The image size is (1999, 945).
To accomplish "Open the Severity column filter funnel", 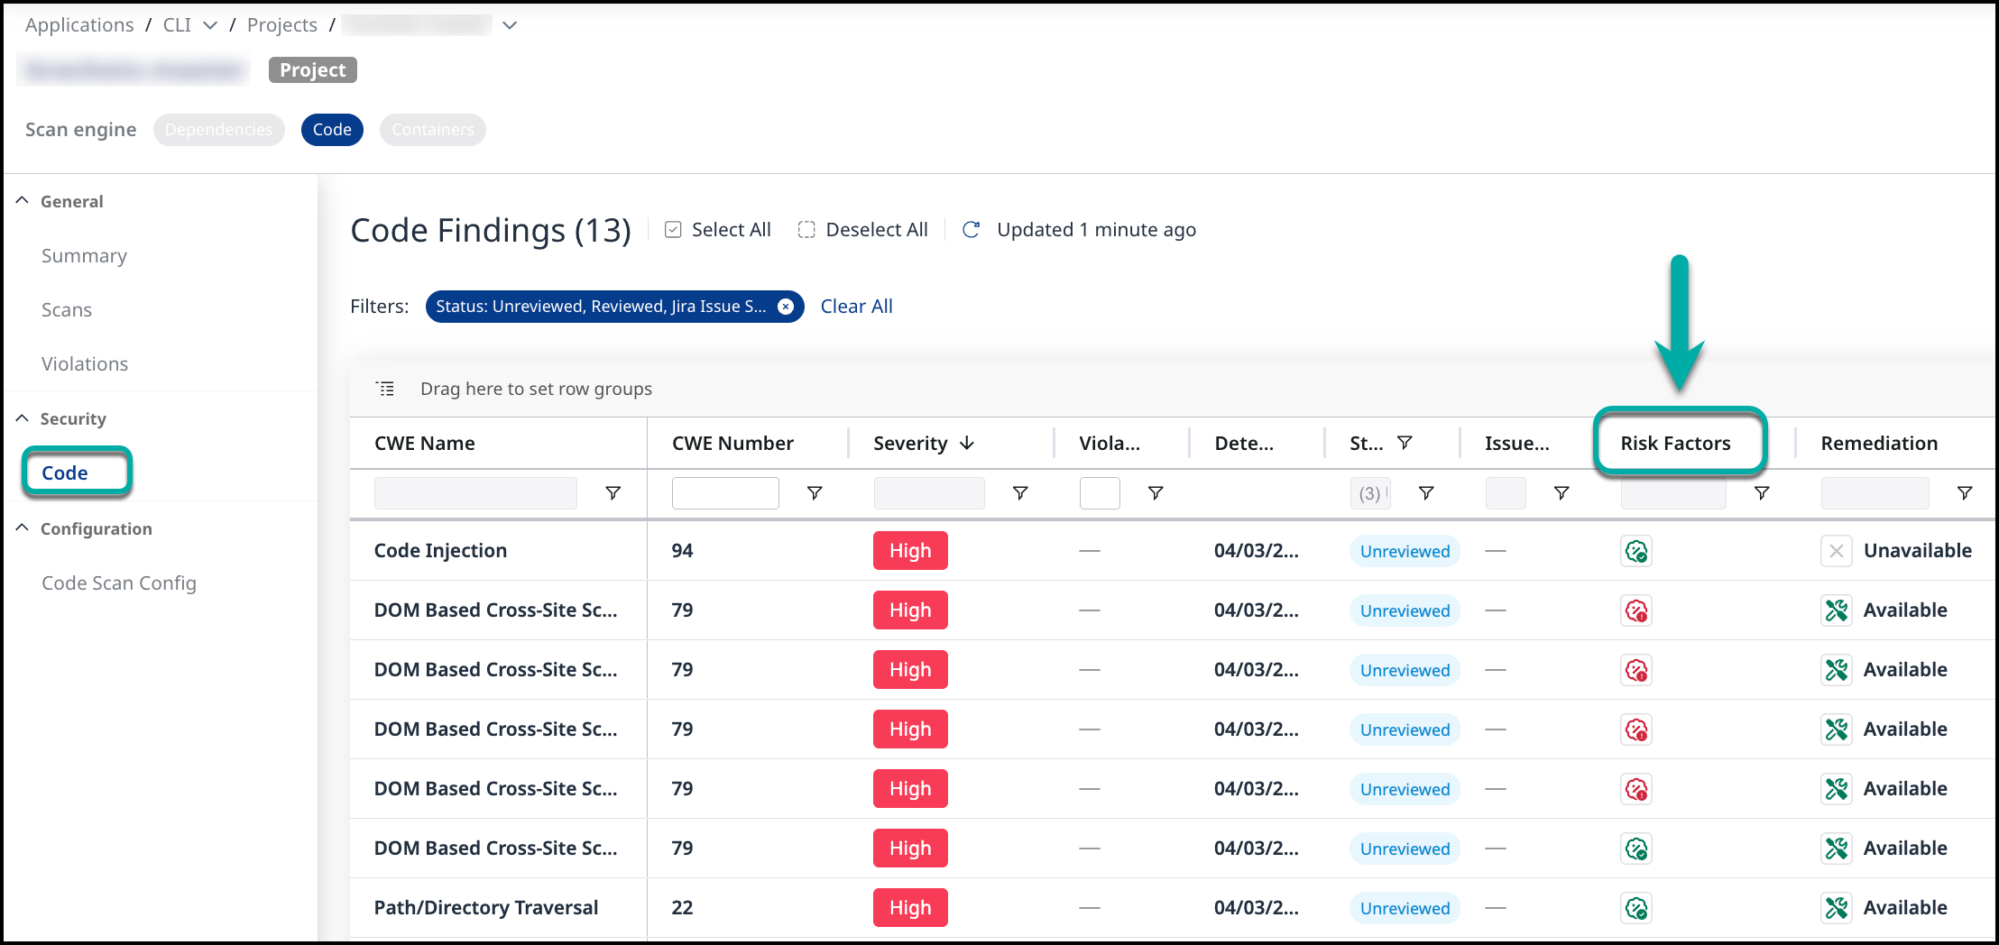I will [x=1020, y=493].
